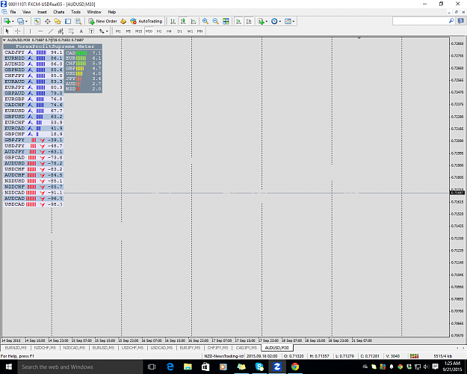
Task: Open the Charts menu
Action: (59, 12)
